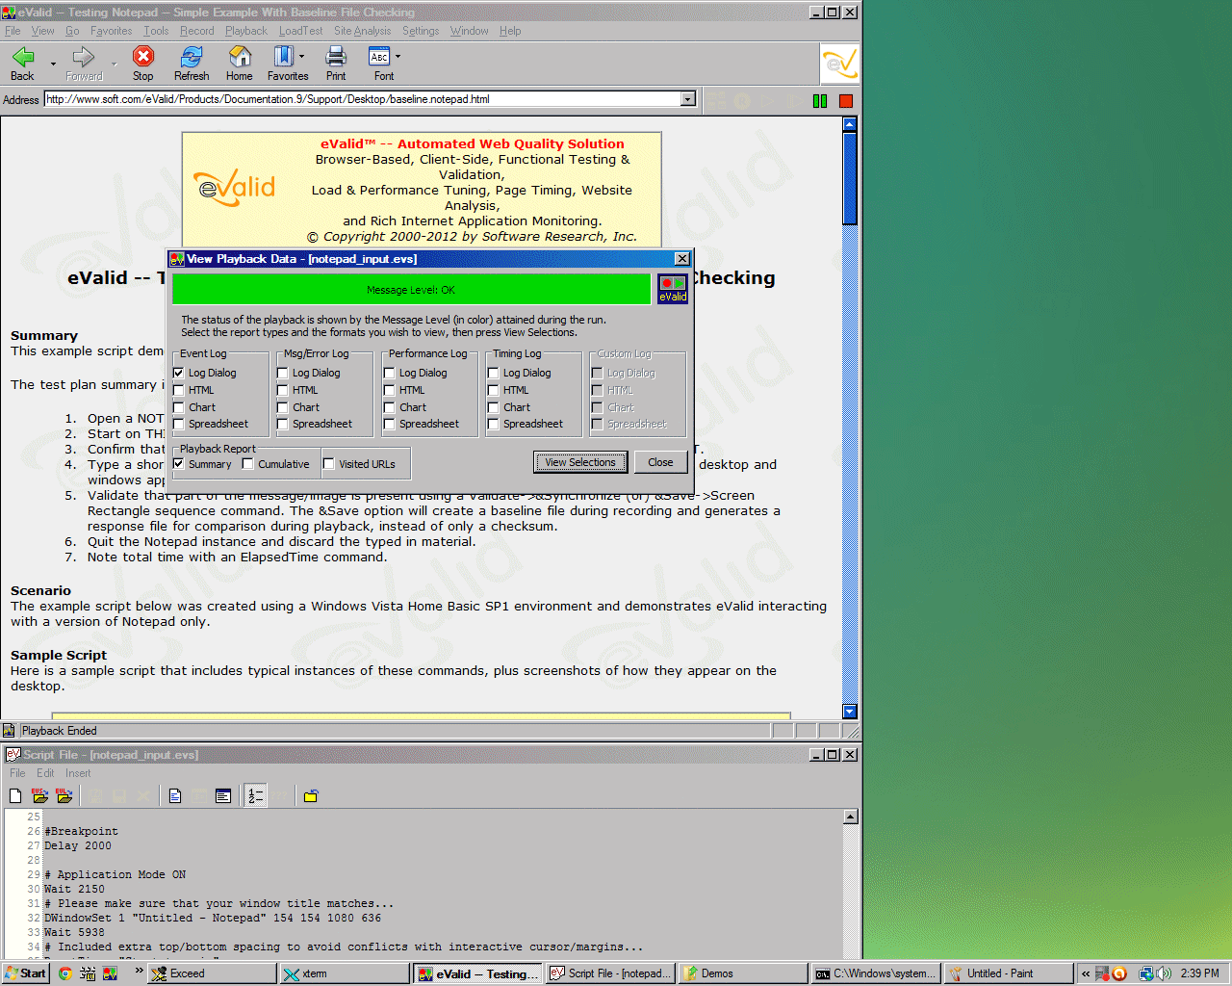Switch to xterm taskbar button
This screenshot has height=986, width=1232.
pos(345,973)
